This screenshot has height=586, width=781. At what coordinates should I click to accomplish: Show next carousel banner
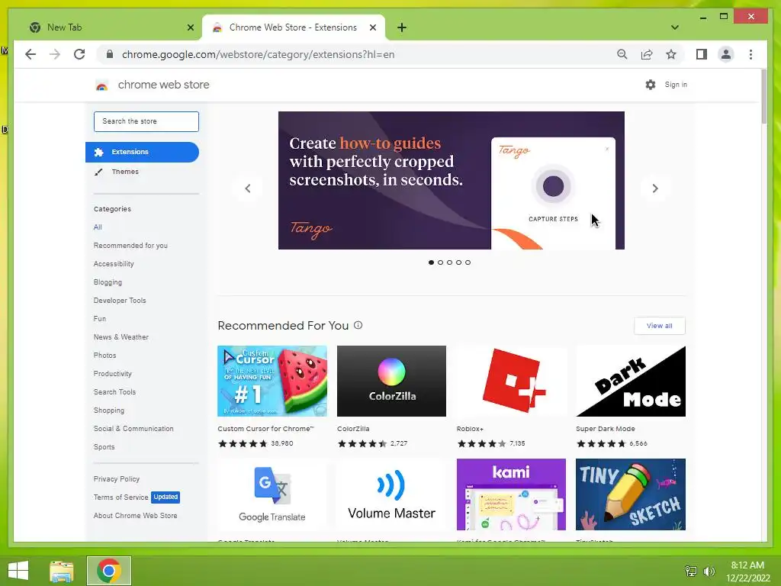pyautogui.click(x=655, y=188)
